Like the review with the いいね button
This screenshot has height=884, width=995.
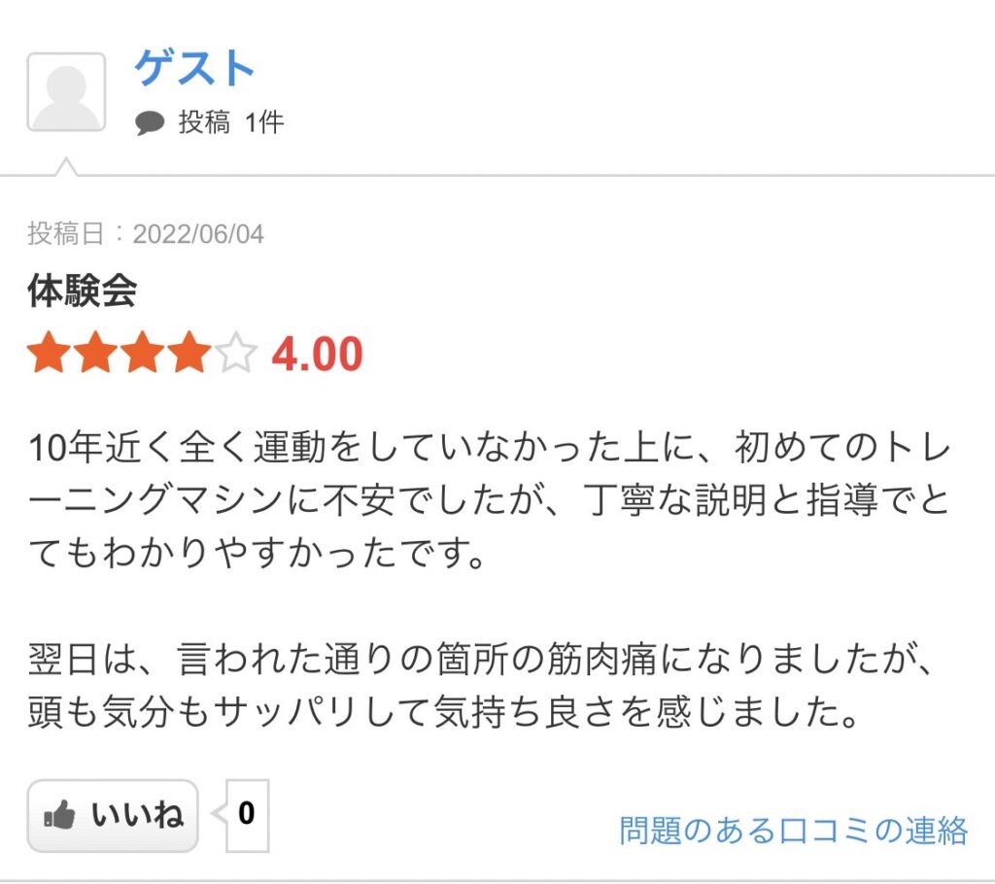pos(113,815)
